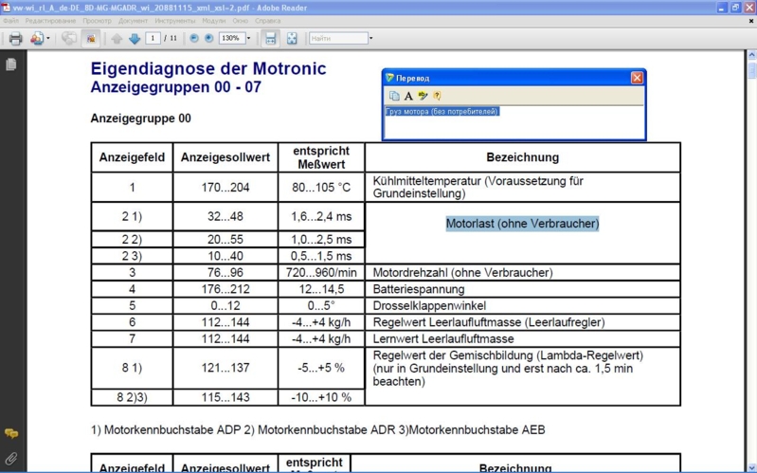Click the font 'A' icon in Перевод window
The image size is (757, 473).
click(408, 96)
